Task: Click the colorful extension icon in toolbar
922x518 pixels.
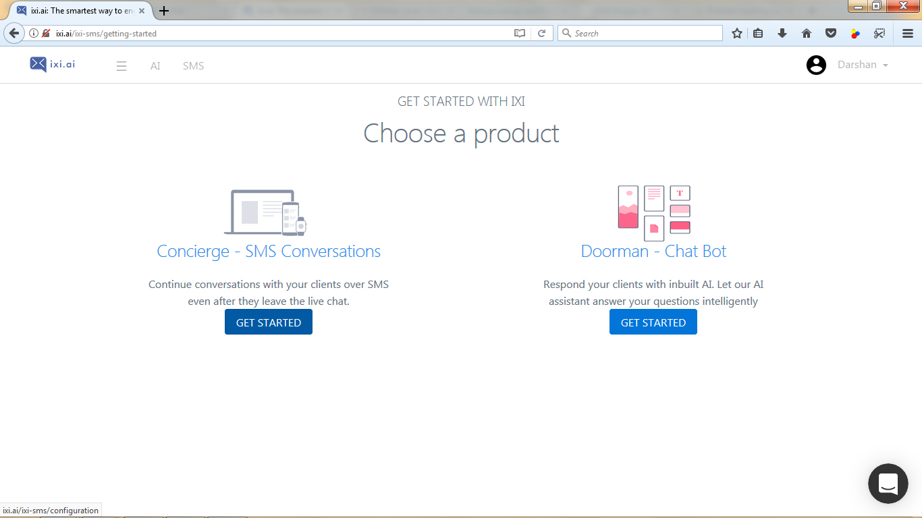Action: pyautogui.click(x=855, y=33)
